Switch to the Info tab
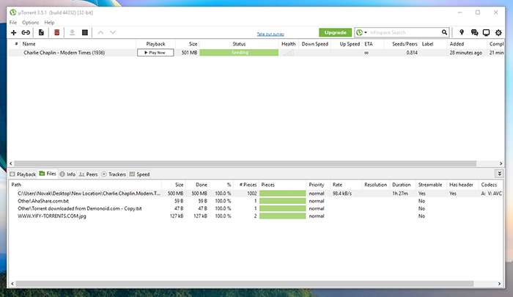 [67, 175]
